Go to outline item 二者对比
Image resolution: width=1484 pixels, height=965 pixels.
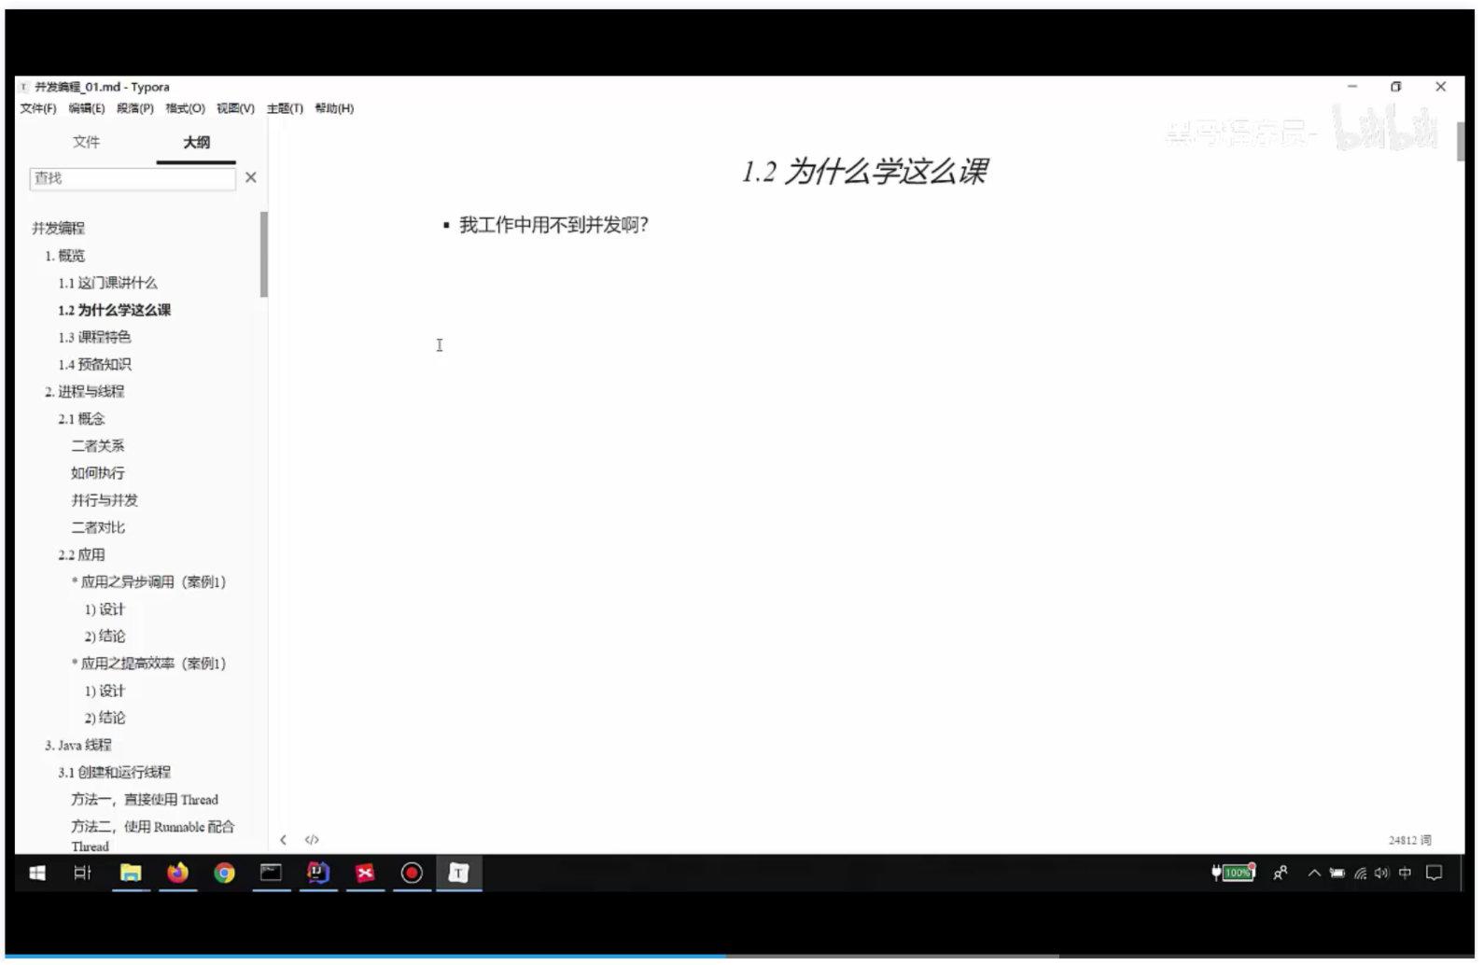[x=98, y=529]
